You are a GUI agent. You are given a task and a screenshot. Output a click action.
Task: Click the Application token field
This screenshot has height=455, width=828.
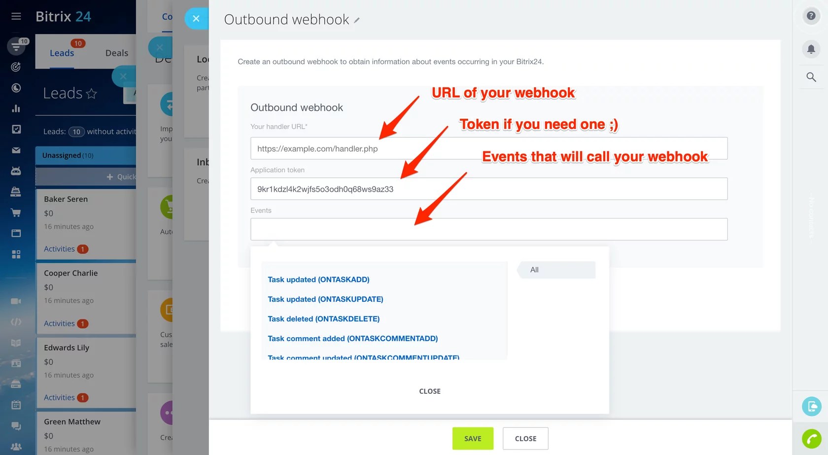[488, 189]
